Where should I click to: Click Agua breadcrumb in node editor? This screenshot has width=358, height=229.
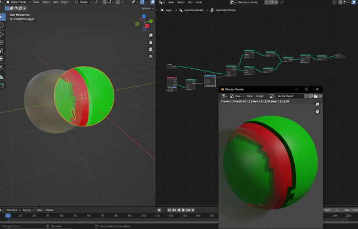(x=166, y=10)
